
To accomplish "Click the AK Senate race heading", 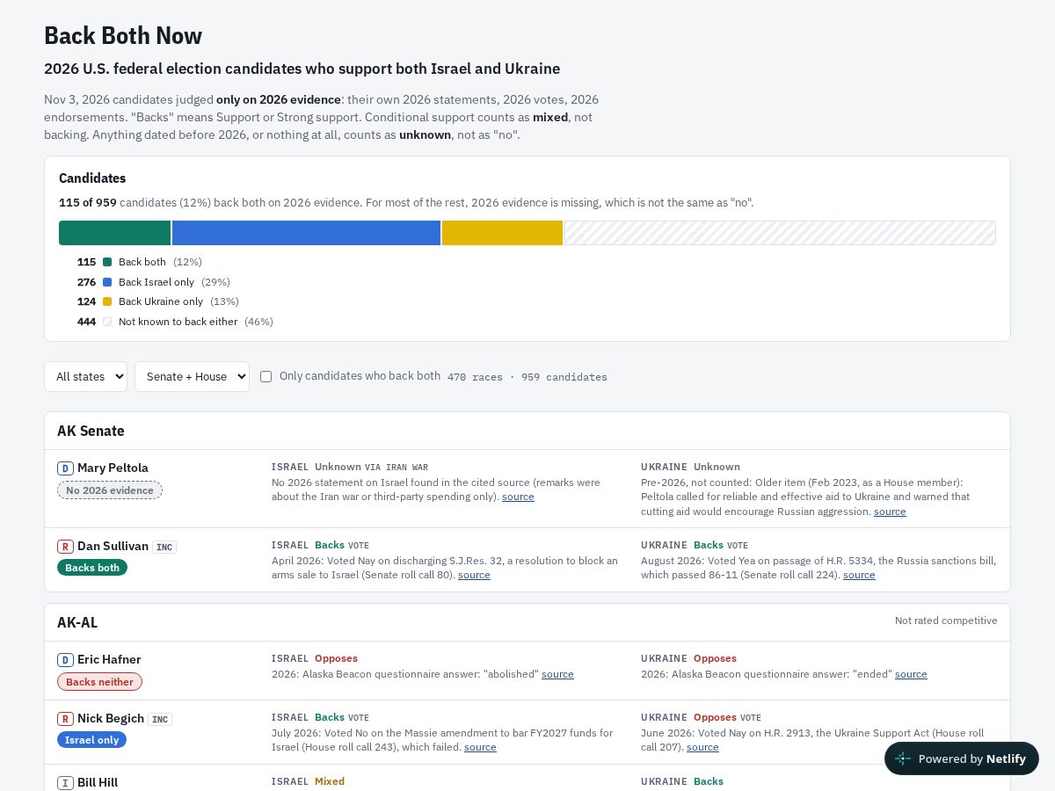I will click(91, 431).
